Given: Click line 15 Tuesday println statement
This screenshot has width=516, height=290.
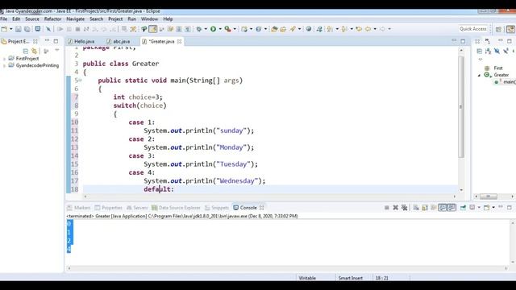Looking at the screenshot, I should tap(201, 164).
